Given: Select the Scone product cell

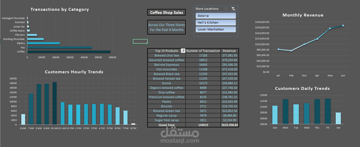Looking at the screenshot, I should pos(167,83).
